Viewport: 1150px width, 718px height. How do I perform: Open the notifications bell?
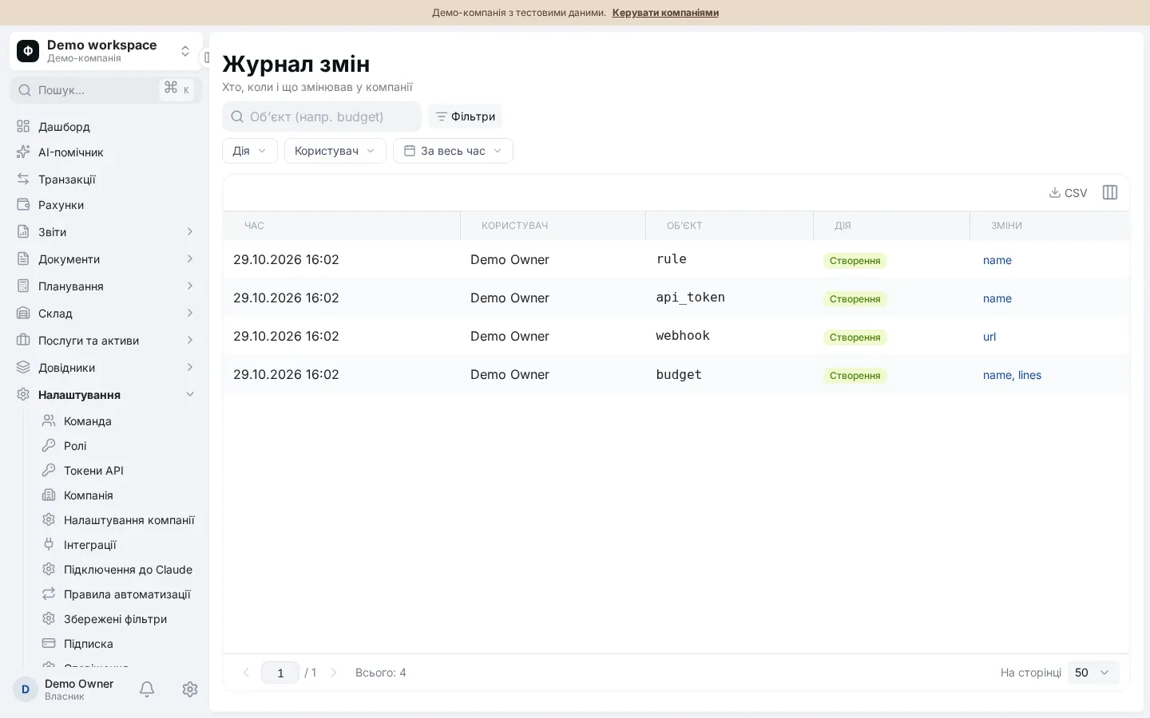[147, 689]
